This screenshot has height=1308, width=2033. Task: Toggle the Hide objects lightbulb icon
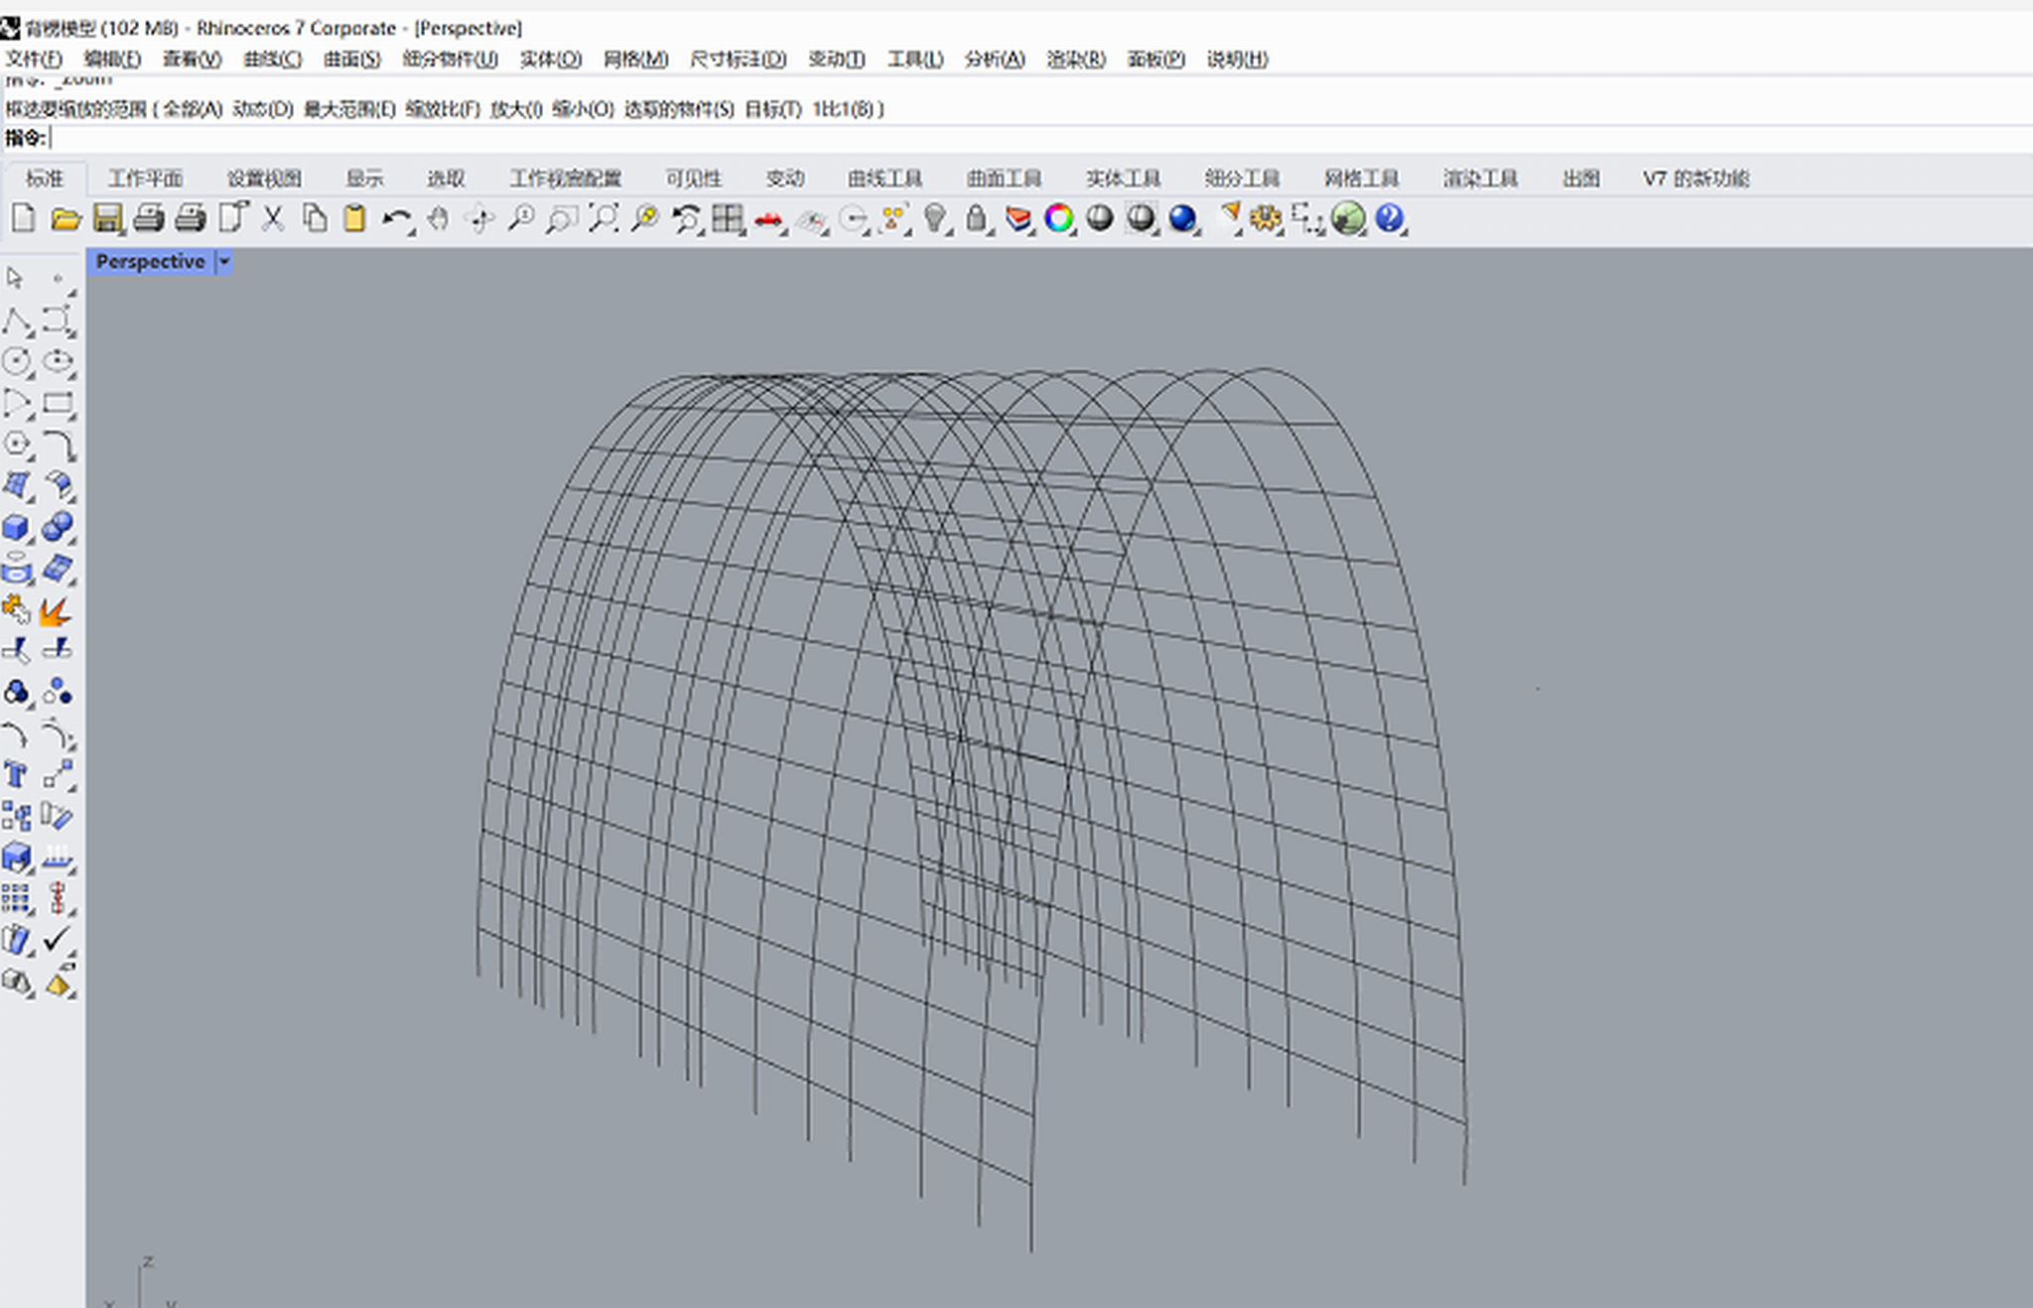click(x=934, y=218)
